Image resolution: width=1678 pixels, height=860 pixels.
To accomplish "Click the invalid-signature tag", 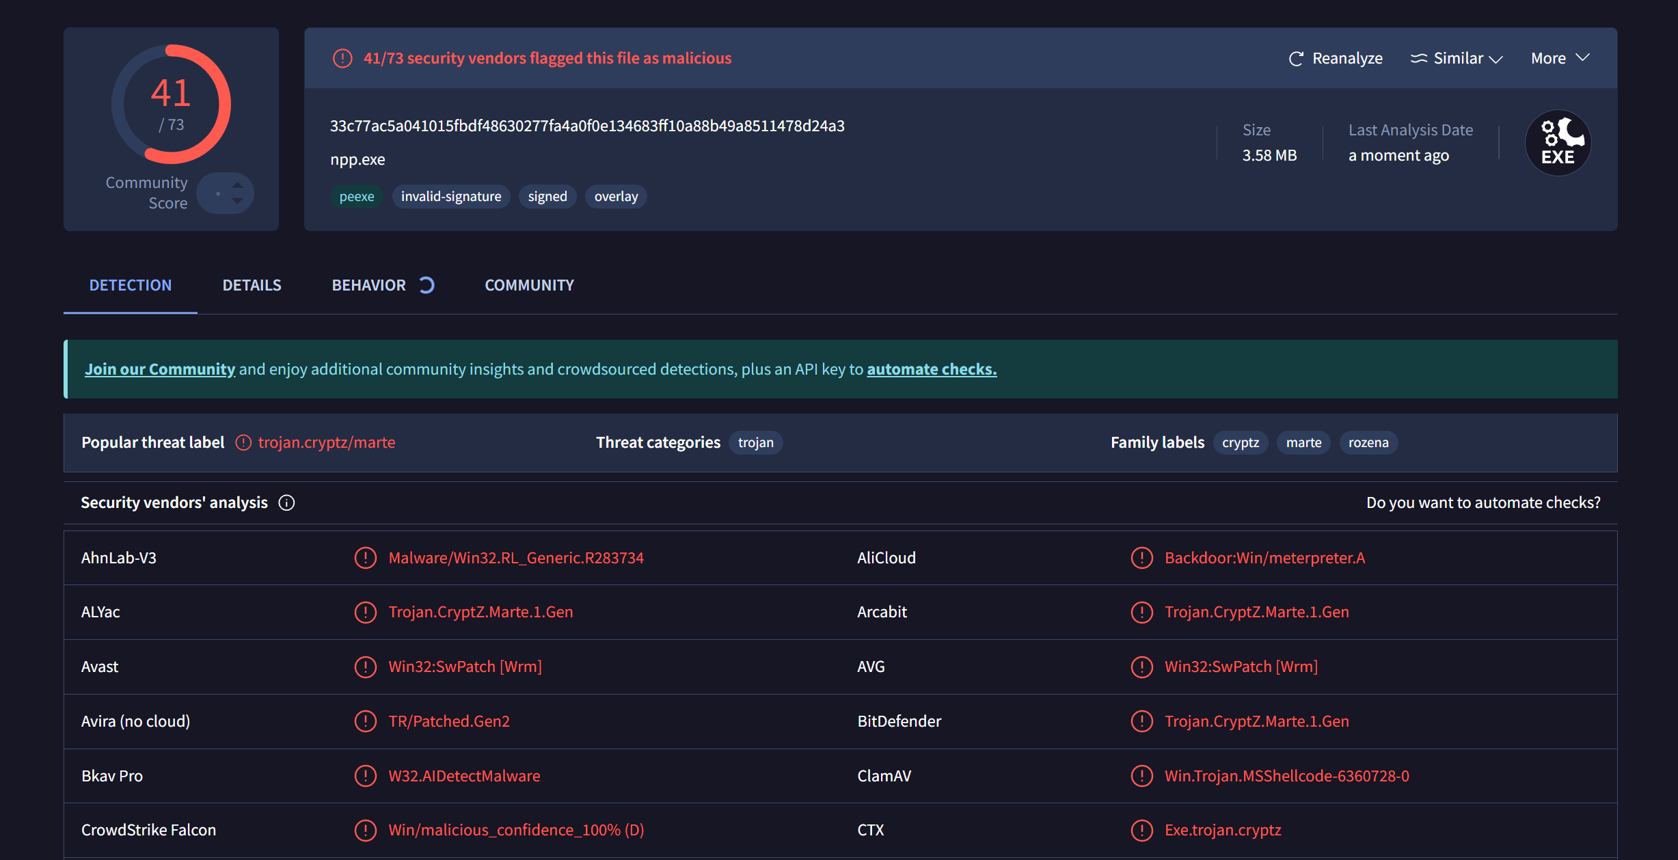I will 450,197.
